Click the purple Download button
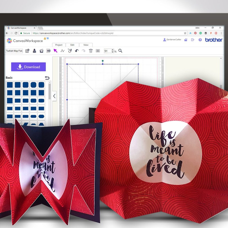 pos(28,67)
